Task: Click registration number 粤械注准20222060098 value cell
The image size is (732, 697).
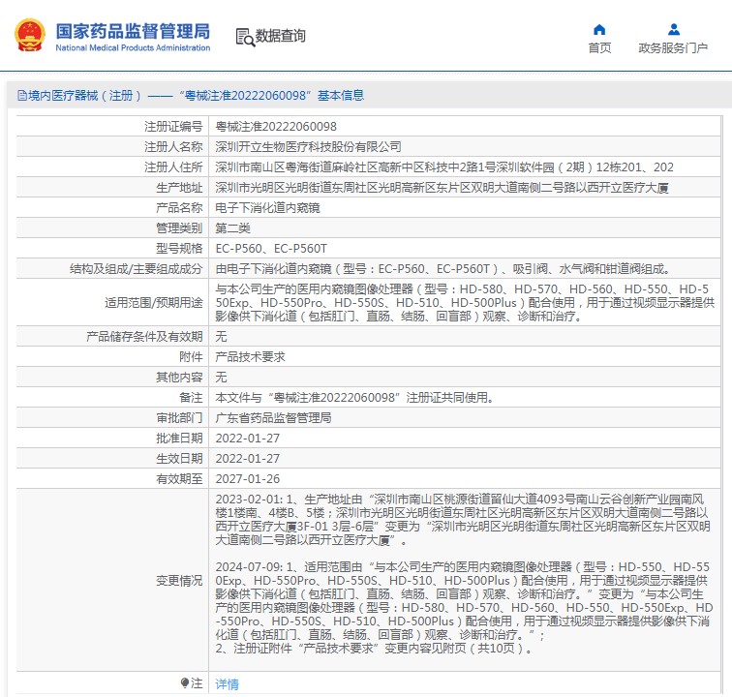Action: coord(276,126)
